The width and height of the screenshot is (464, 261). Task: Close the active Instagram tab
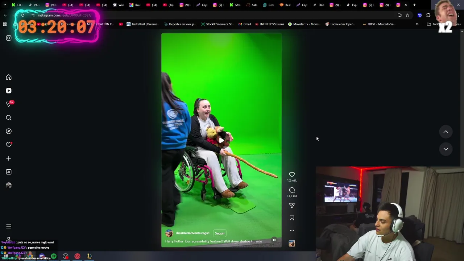406,5
